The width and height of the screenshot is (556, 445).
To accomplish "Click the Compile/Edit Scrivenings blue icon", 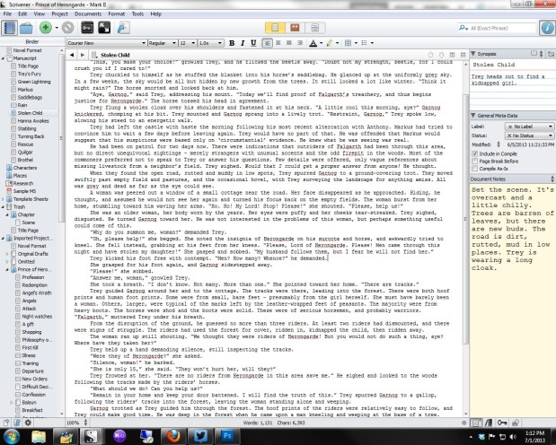I will tap(123, 28).
